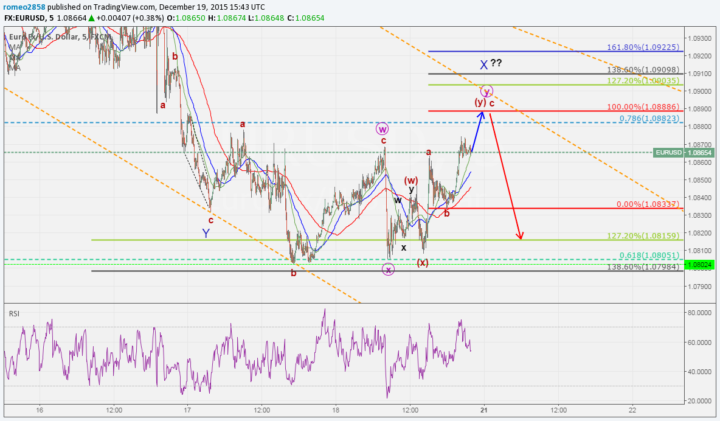Click the 40.0000 RSI axis tick
The width and height of the screenshot is (720, 421).
[x=699, y=372]
